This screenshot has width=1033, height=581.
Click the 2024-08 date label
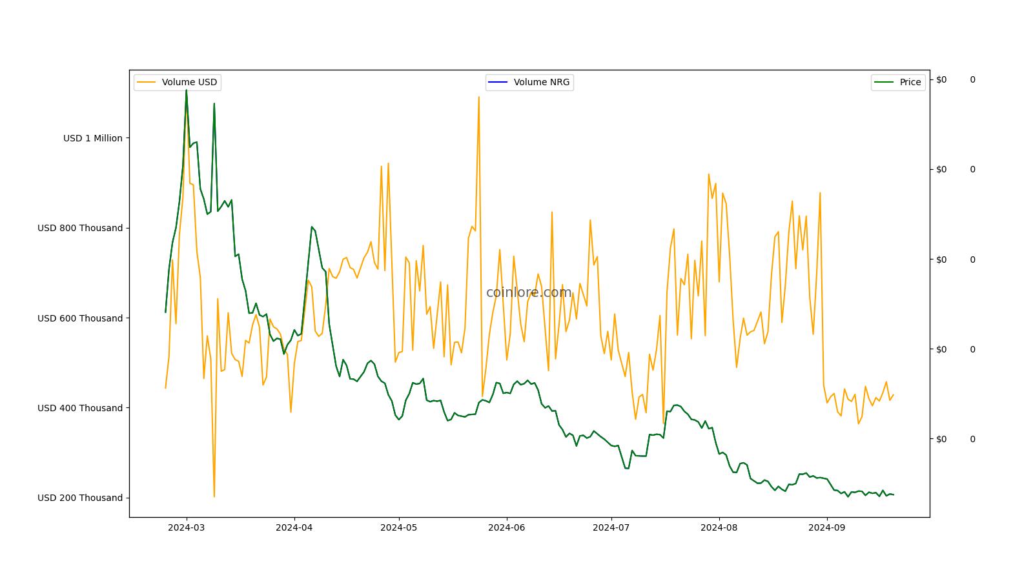pos(719,527)
